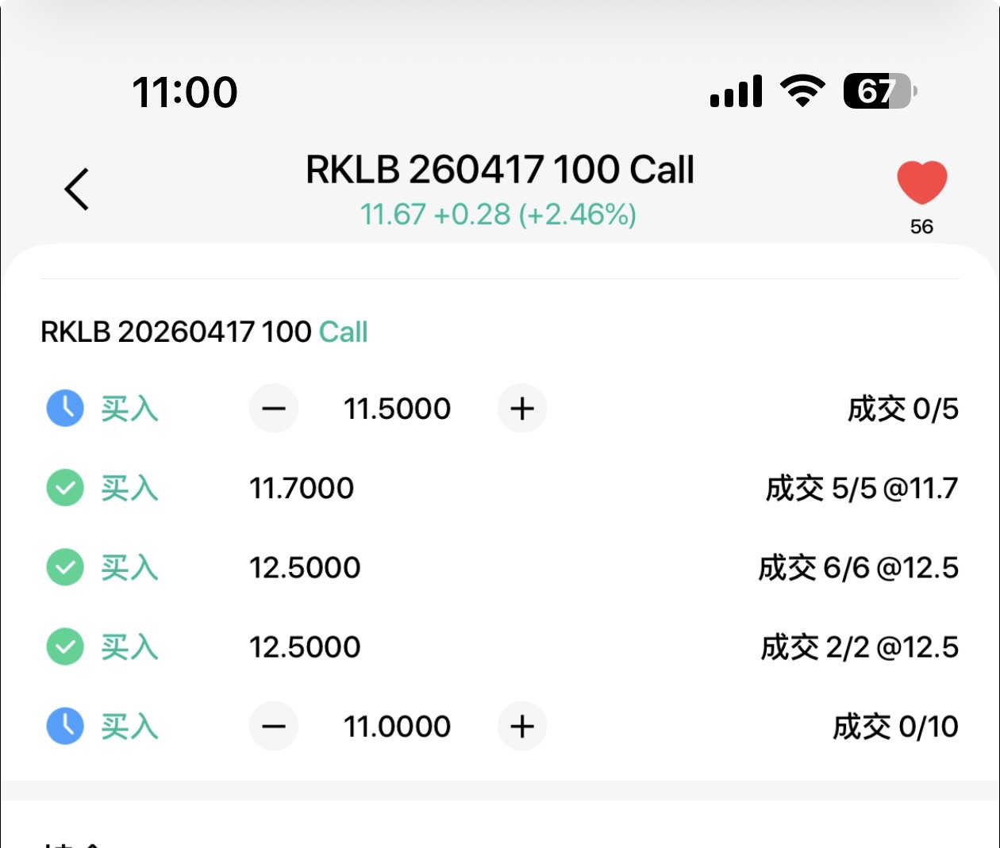Increase price of the 11.0000 order
1000x848 pixels.
(x=521, y=726)
